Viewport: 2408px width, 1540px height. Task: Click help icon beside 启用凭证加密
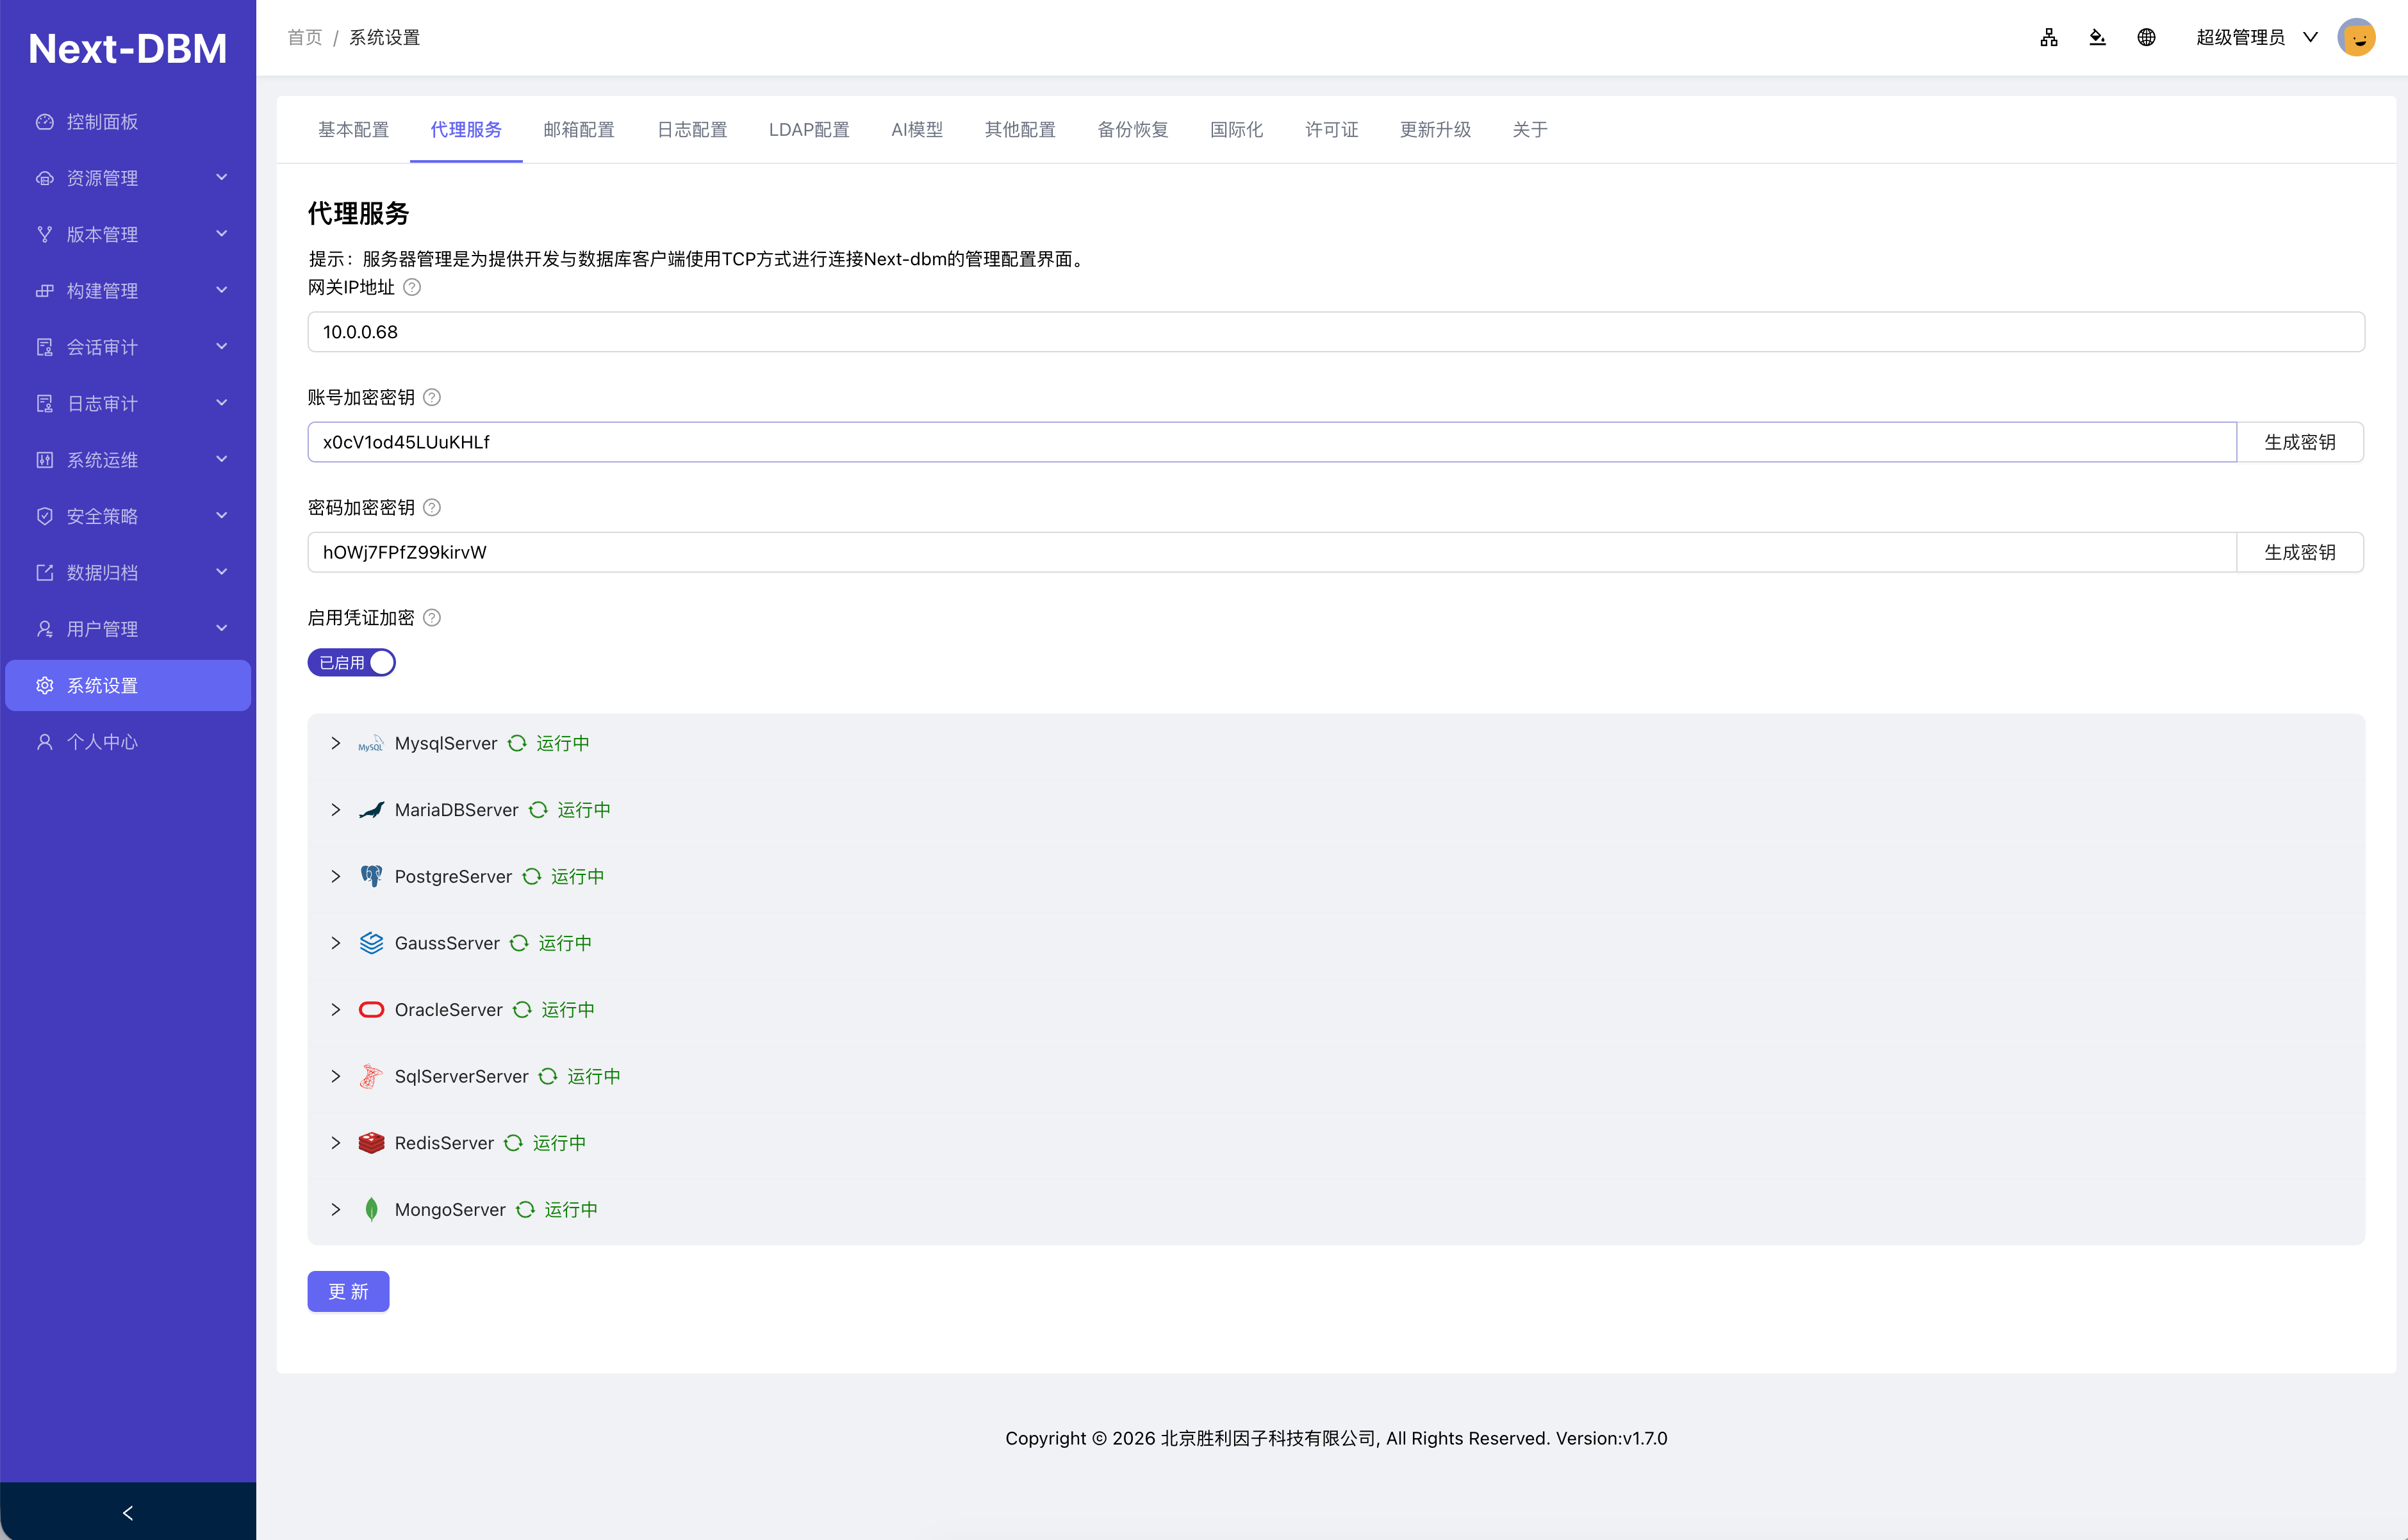click(432, 617)
